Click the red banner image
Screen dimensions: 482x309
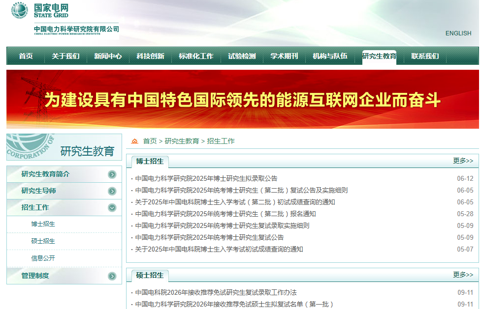click(x=242, y=99)
